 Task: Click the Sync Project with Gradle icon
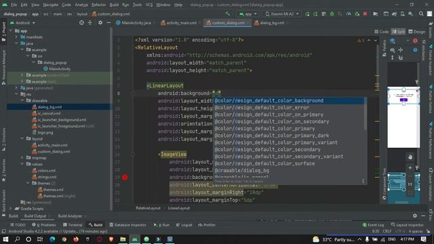tap(394, 14)
